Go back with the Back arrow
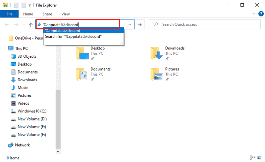The width and height of the screenshot is (265, 162). [x=7, y=25]
